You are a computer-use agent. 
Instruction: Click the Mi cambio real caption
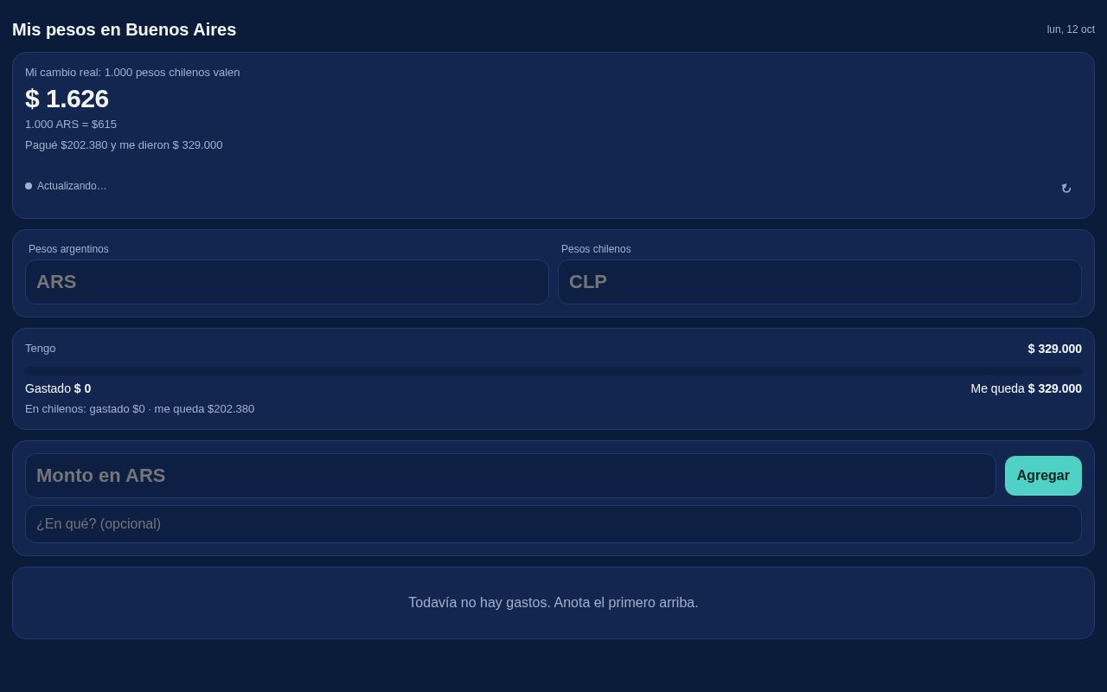click(132, 73)
